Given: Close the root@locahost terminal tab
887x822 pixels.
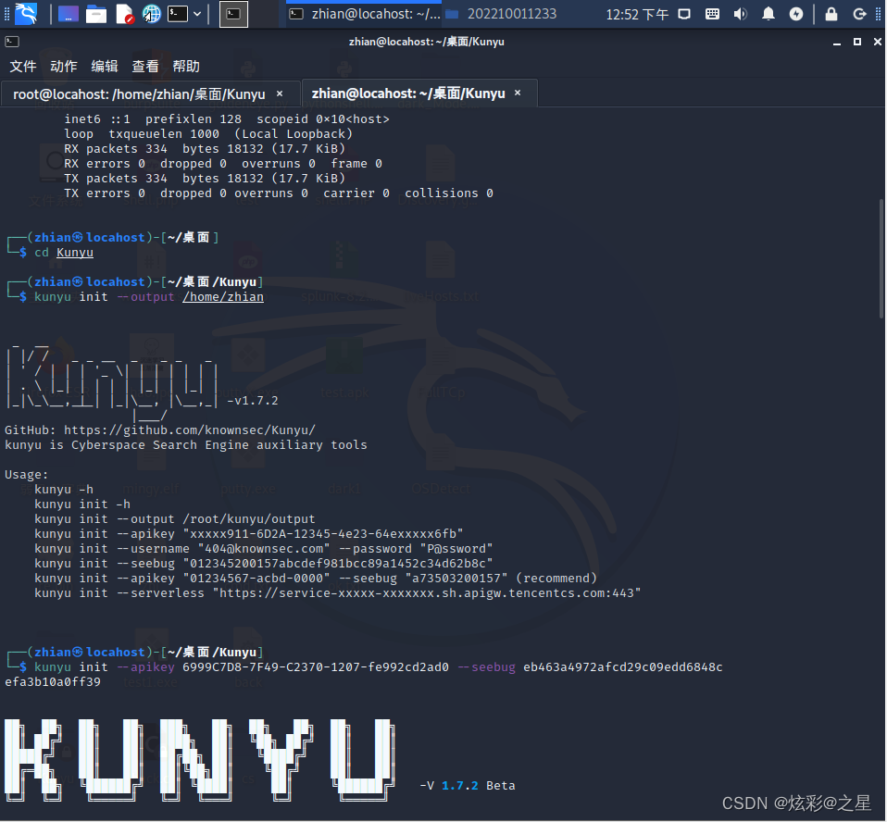Looking at the screenshot, I should [280, 93].
